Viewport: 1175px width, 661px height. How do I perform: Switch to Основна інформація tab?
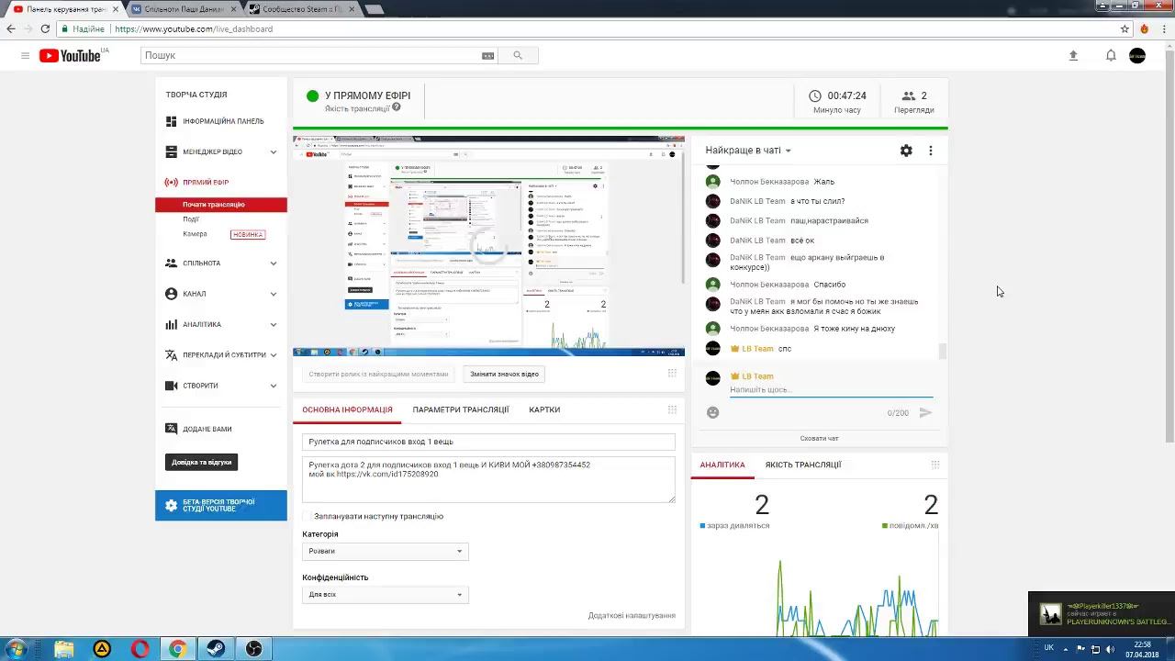point(347,410)
